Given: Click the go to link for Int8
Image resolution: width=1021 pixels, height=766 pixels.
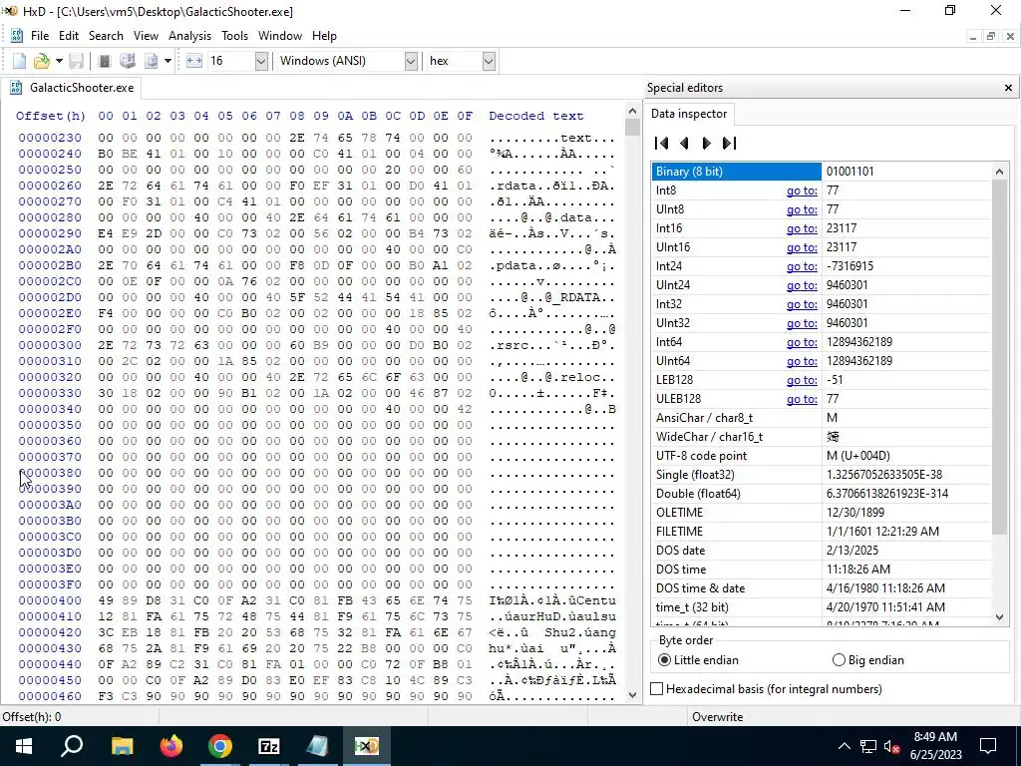Looking at the screenshot, I should pyautogui.click(x=802, y=191).
